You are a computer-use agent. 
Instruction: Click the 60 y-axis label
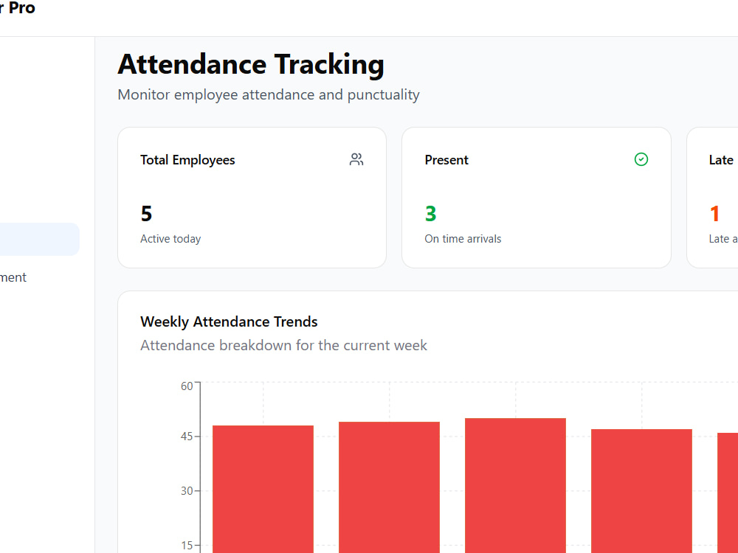pyautogui.click(x=187, y=386)
